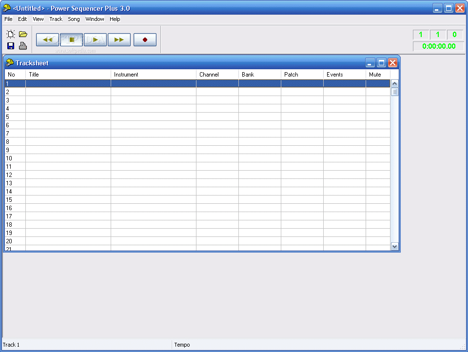Click the Power Sequencer Plus title icon
Screen dimensions: 468x352
[6, 8]
